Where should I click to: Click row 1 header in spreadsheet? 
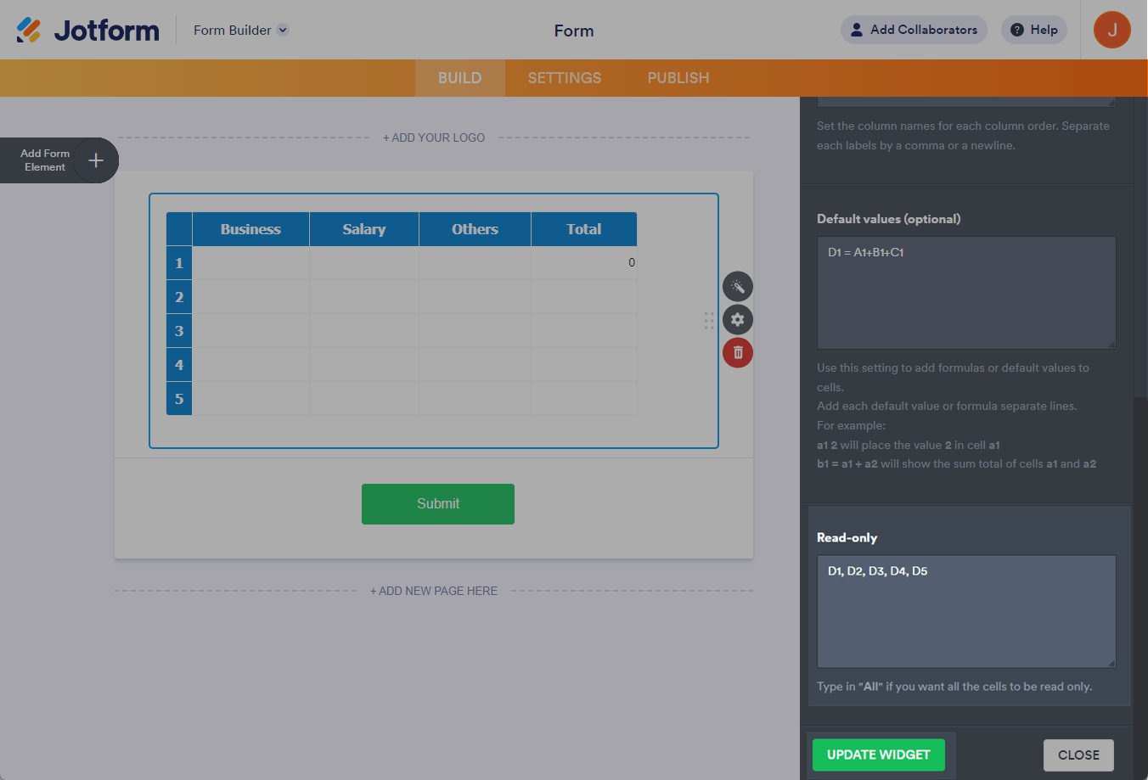[x=179, y=263]
